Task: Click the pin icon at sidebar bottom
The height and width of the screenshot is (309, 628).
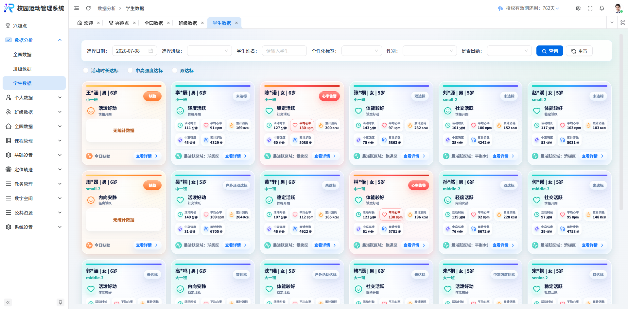Action: [x=61, y=302]
